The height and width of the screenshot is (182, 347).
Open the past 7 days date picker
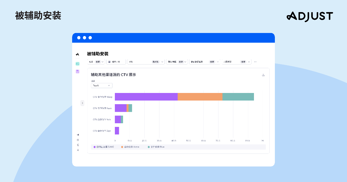coord(116,62)
